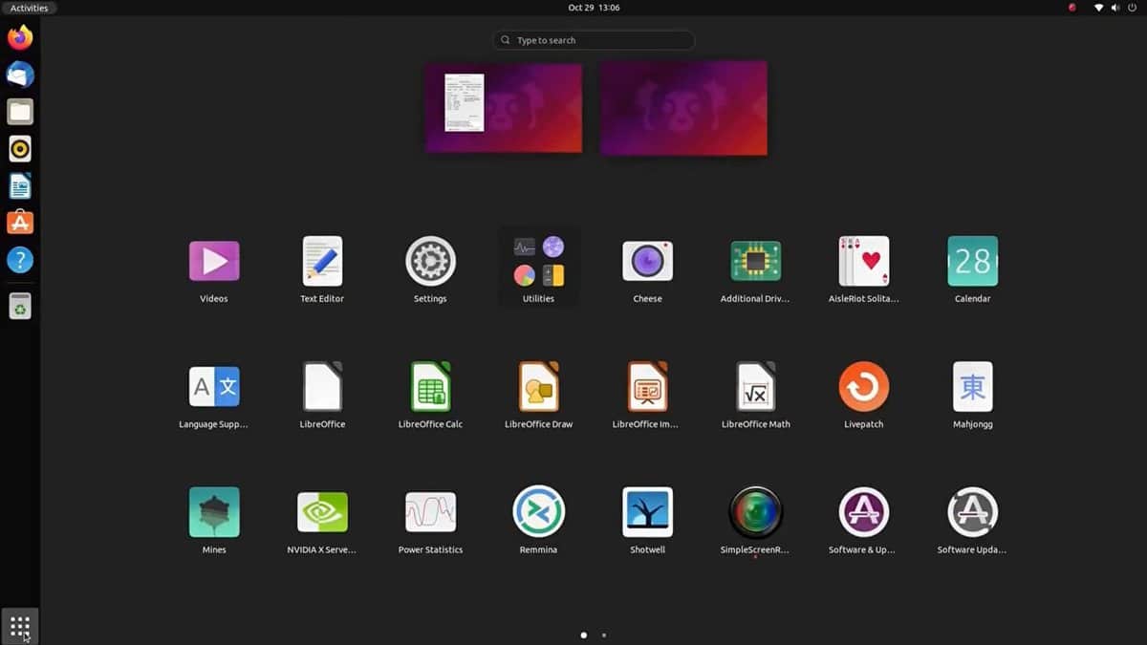The width and height of the screenshot is (1147, 645).
Task: Open Software & Updates
Action: click(x=864, y=512)
